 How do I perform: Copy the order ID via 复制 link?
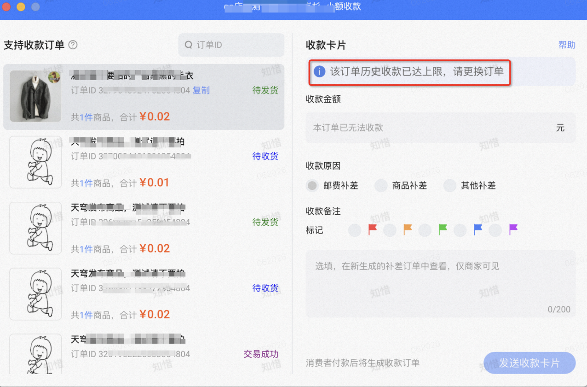pyautogui.click(x=201, y=90)
